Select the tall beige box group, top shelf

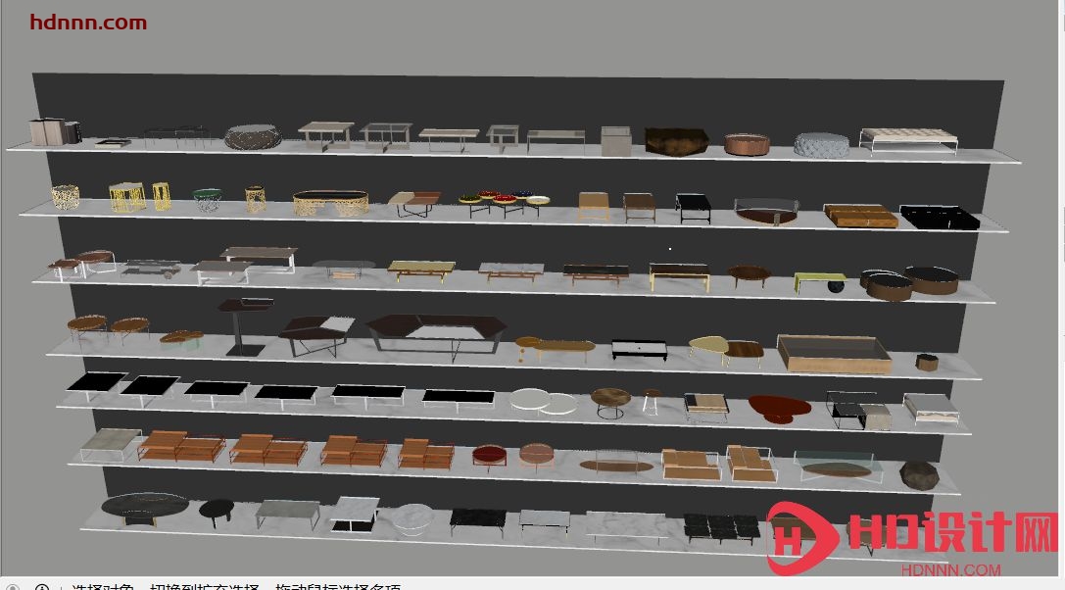56,132
